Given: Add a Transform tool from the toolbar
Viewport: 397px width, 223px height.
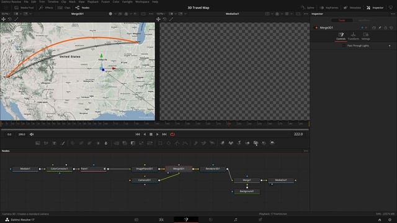Looking at the screenshot, I should 150,143.
